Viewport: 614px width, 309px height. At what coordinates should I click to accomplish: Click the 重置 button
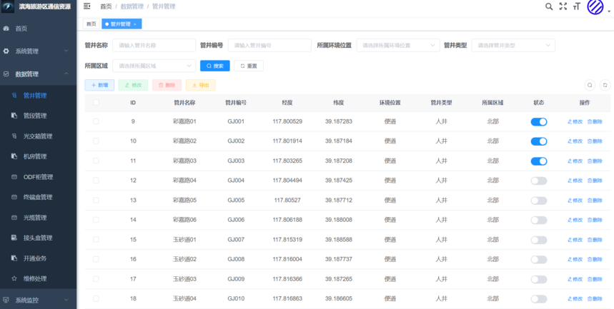[x=249, y=66]
